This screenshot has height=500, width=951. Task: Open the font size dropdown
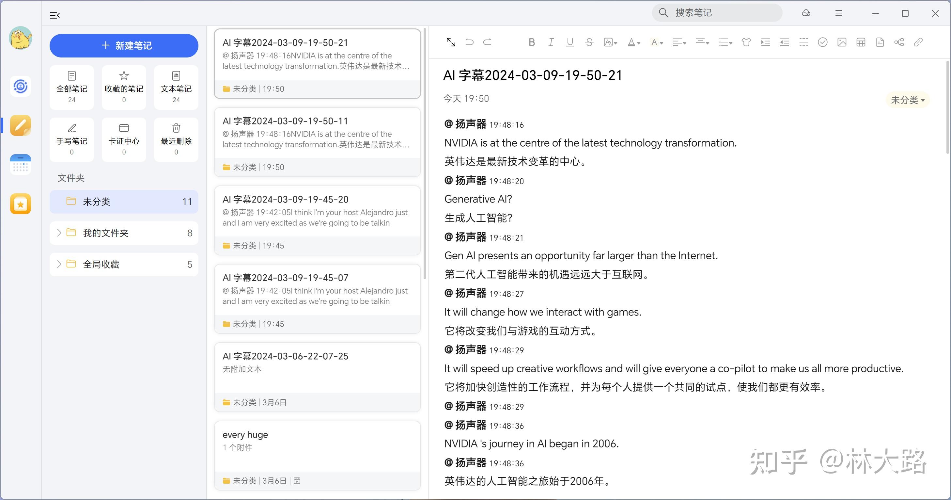(x=611, y=42)
